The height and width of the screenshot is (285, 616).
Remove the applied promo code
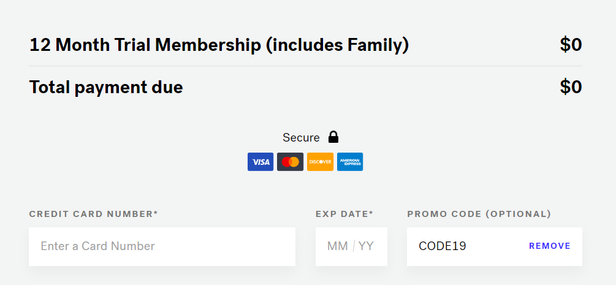pos(550,246)
